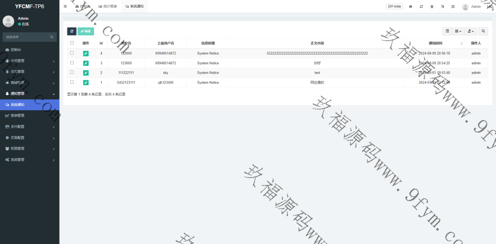Toggle fullscreen with the expand arrows icon

click(453, 7)
